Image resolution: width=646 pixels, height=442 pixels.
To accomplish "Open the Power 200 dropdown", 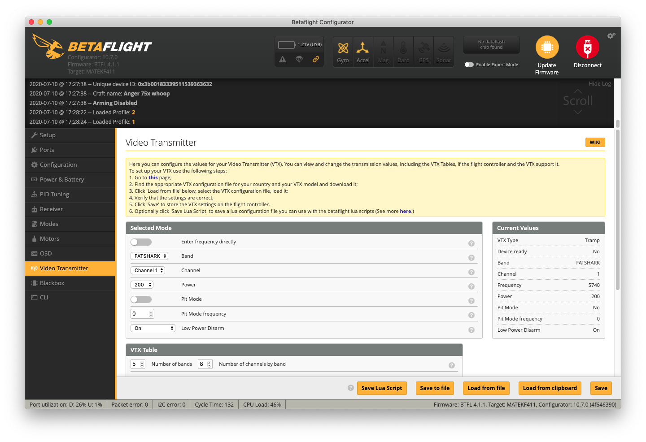I will 142,285.
